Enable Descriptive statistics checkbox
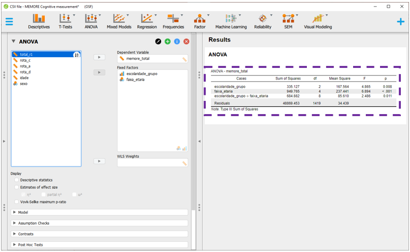This screenshot has height=252, width=410. point(17,180)
